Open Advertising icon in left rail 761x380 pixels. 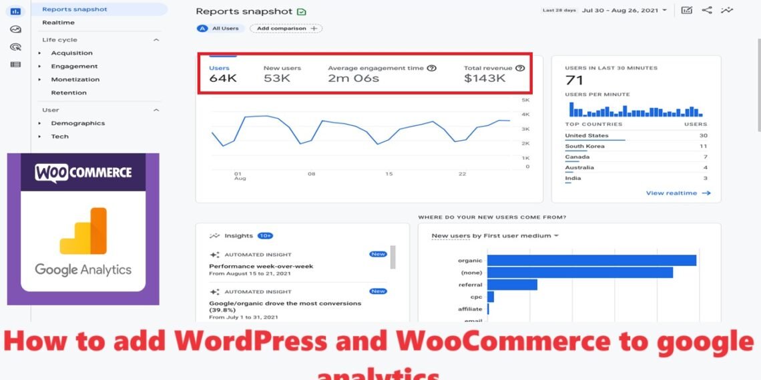(15, 47)
